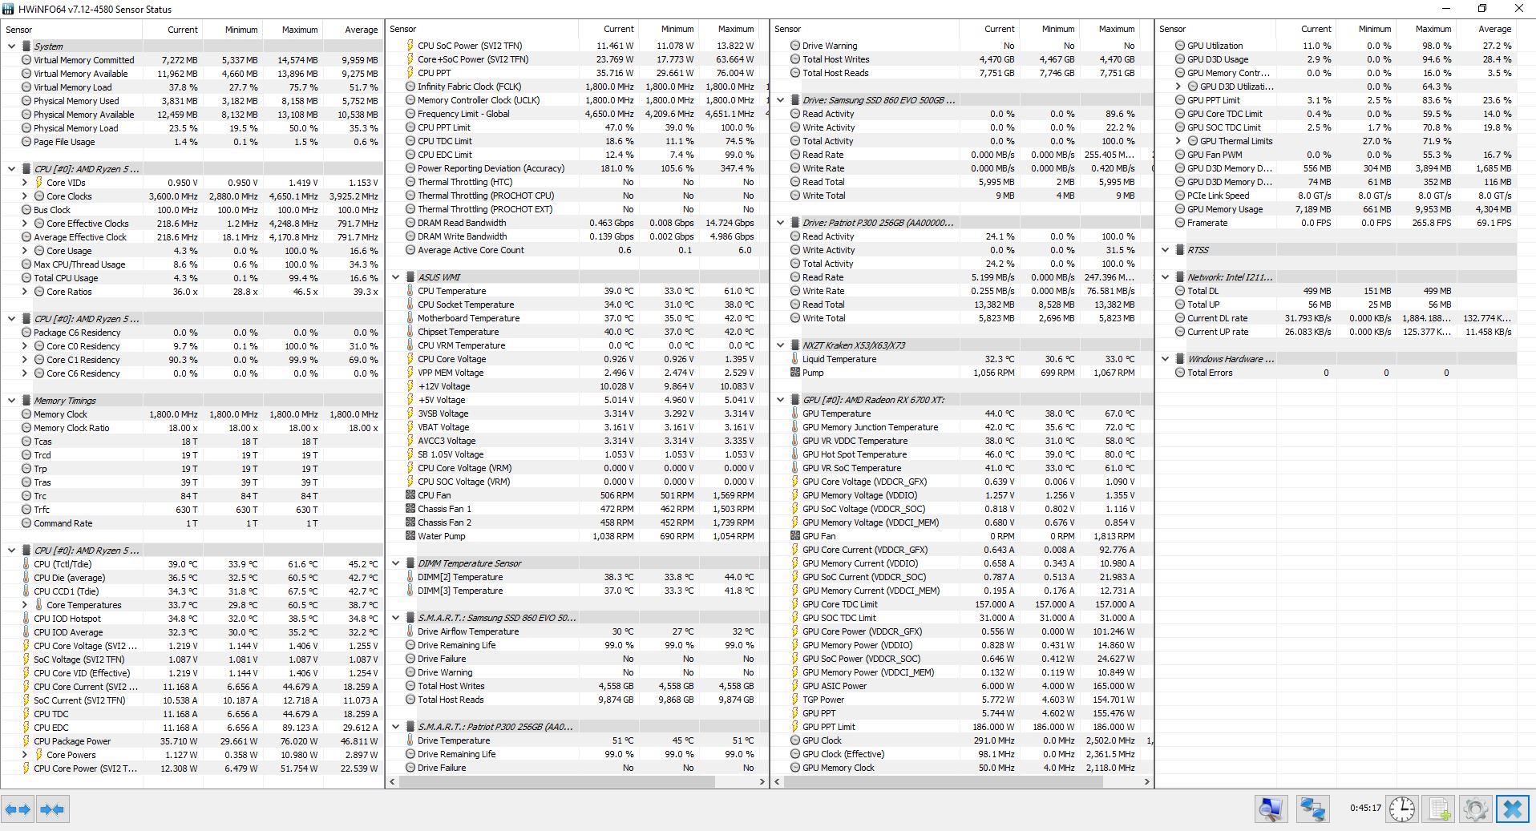Image resolution: width=1536 pixels, height=831 pixels.
Task: Click the thermometer icon beside Liquid Temperature
Action: point(795,359)
